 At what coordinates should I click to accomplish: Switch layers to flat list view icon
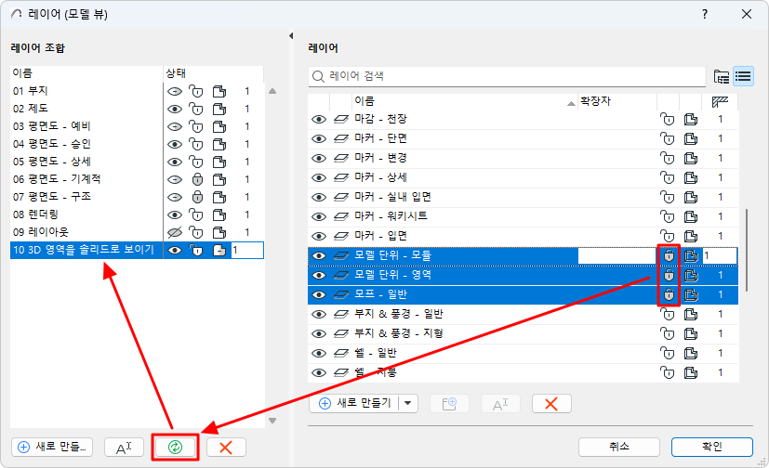point(743,76)
